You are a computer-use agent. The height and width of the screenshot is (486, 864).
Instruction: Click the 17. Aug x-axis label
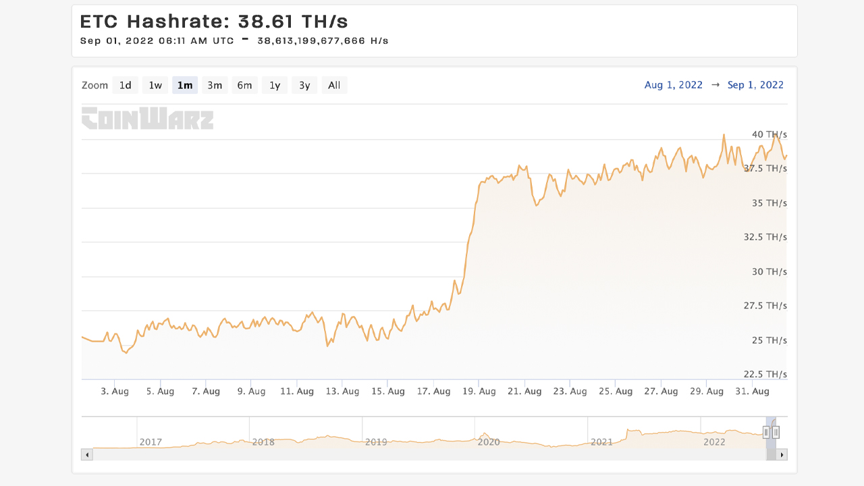(433, 391)
